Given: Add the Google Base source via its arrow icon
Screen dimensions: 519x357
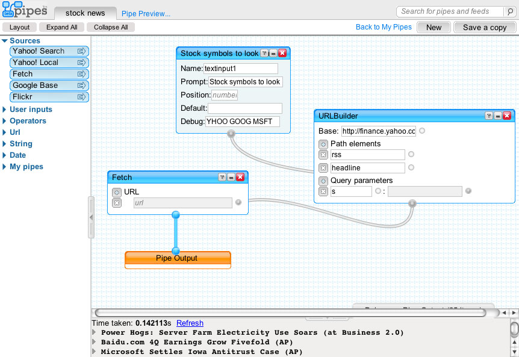Looking at the screenshot, I should [x=81, y=85].
